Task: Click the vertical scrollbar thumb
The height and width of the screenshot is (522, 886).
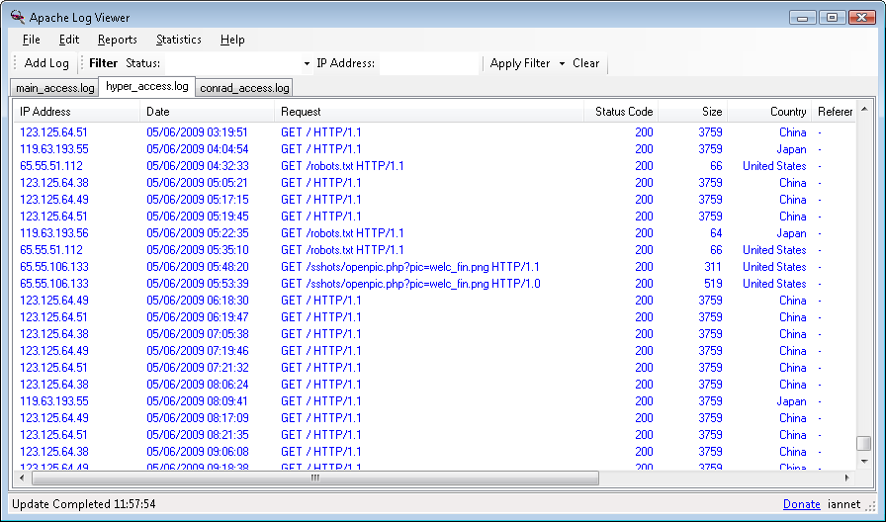Action: [x=864, y=443]
